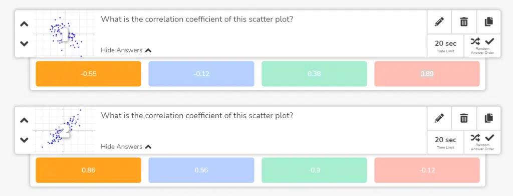Viewport: 513px width, 196px height.
Task: Delete question 2 using the trash icon
Action: click(464, 118)
